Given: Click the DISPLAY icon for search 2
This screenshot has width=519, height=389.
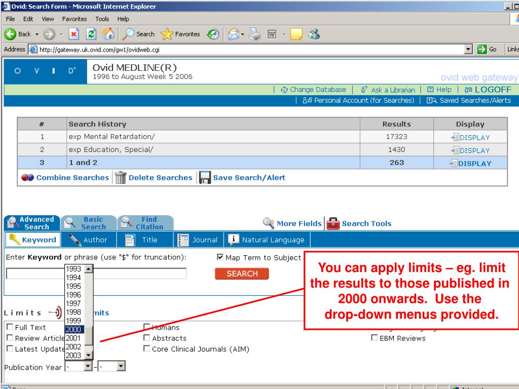Looking at the screenshot, I should [455, 150].
